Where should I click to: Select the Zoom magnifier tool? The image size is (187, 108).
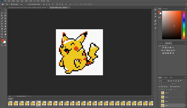point(2,37)
